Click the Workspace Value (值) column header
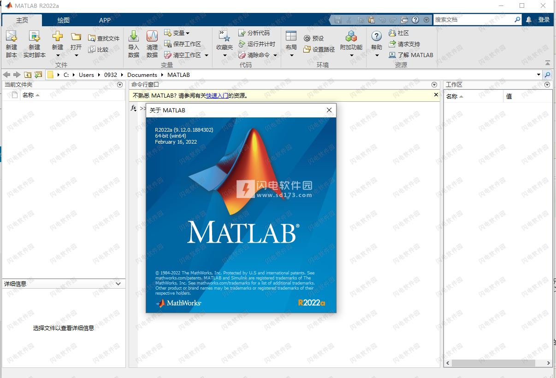The height and width of the screenshot is (378, 556). click(527, 96)
